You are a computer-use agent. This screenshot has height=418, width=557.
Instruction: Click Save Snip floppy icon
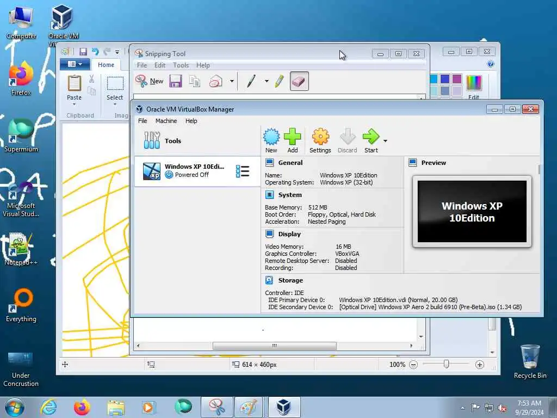176,81
